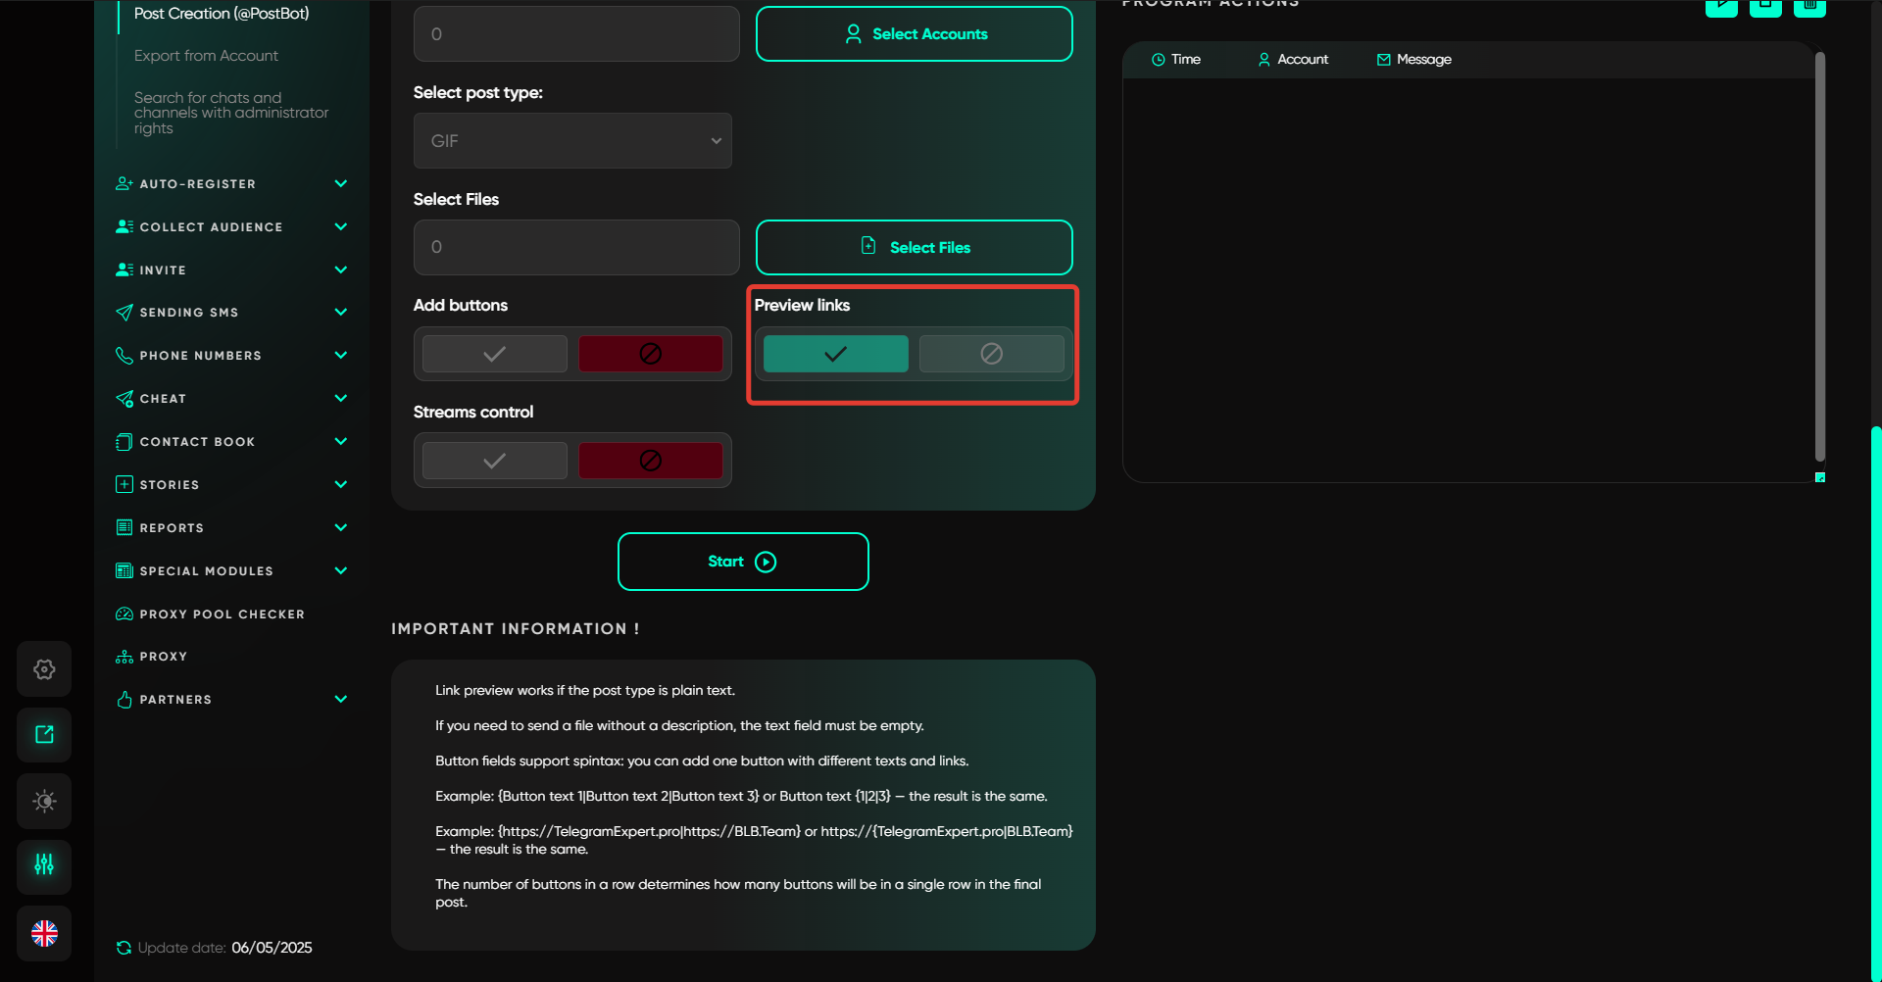Click the Select Files button
The height and width of the screenshot is (982, 1882).
(914, 248)
